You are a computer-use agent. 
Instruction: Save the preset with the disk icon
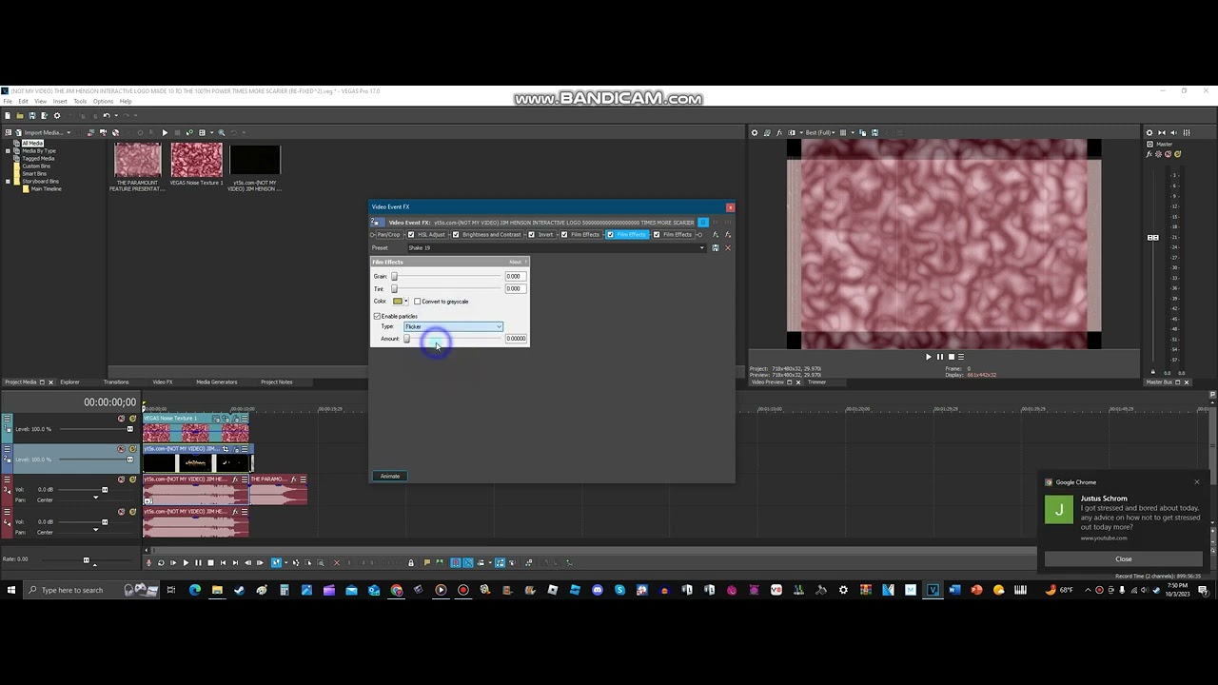716,247
